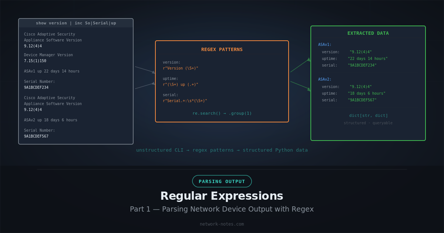Select the version pattern r"Version (\S+)"
Screen dimensions: 444x233
point(181,68)
